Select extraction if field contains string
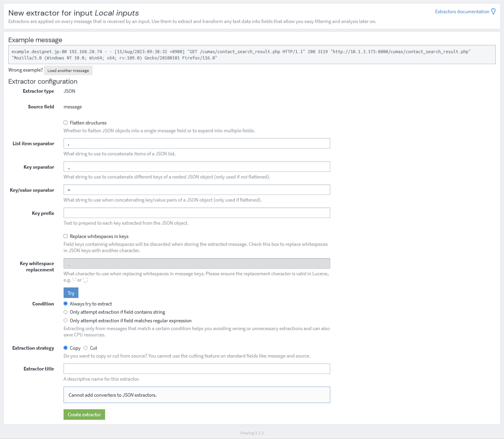The height and width of the screenshot is (439, 504). (66, 312)
